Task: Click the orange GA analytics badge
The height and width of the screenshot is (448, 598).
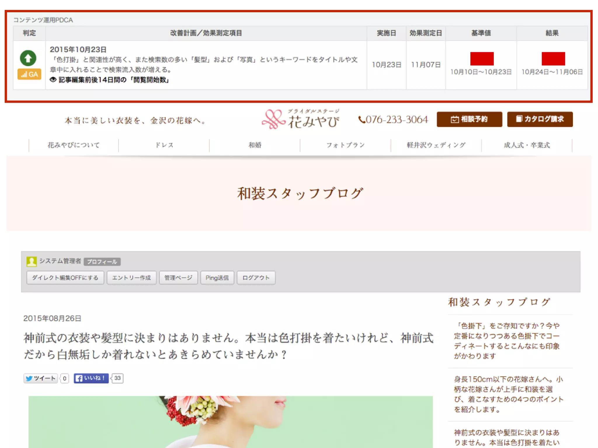Action: 29,74
